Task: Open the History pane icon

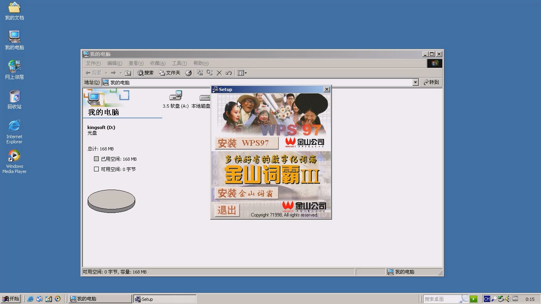Action: point(188,73)
